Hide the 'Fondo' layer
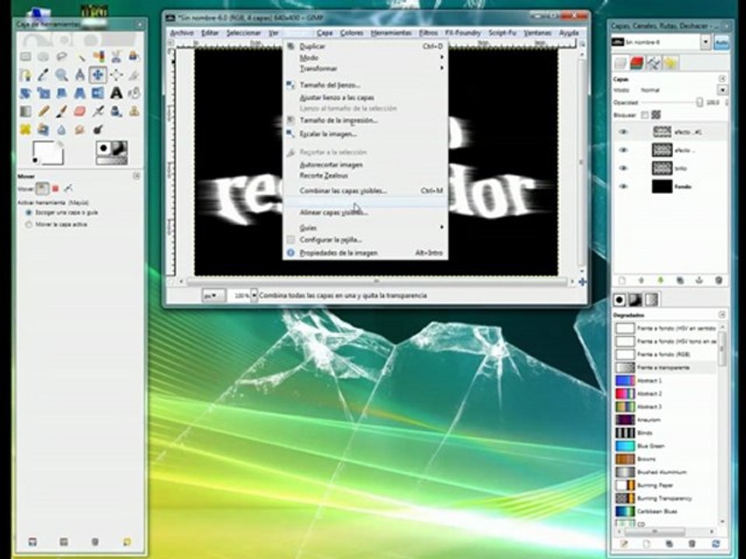 point(623,186)
